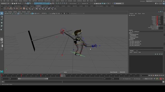Click the MEL command line label
The image size is (165, 92).
click(3, 82)
